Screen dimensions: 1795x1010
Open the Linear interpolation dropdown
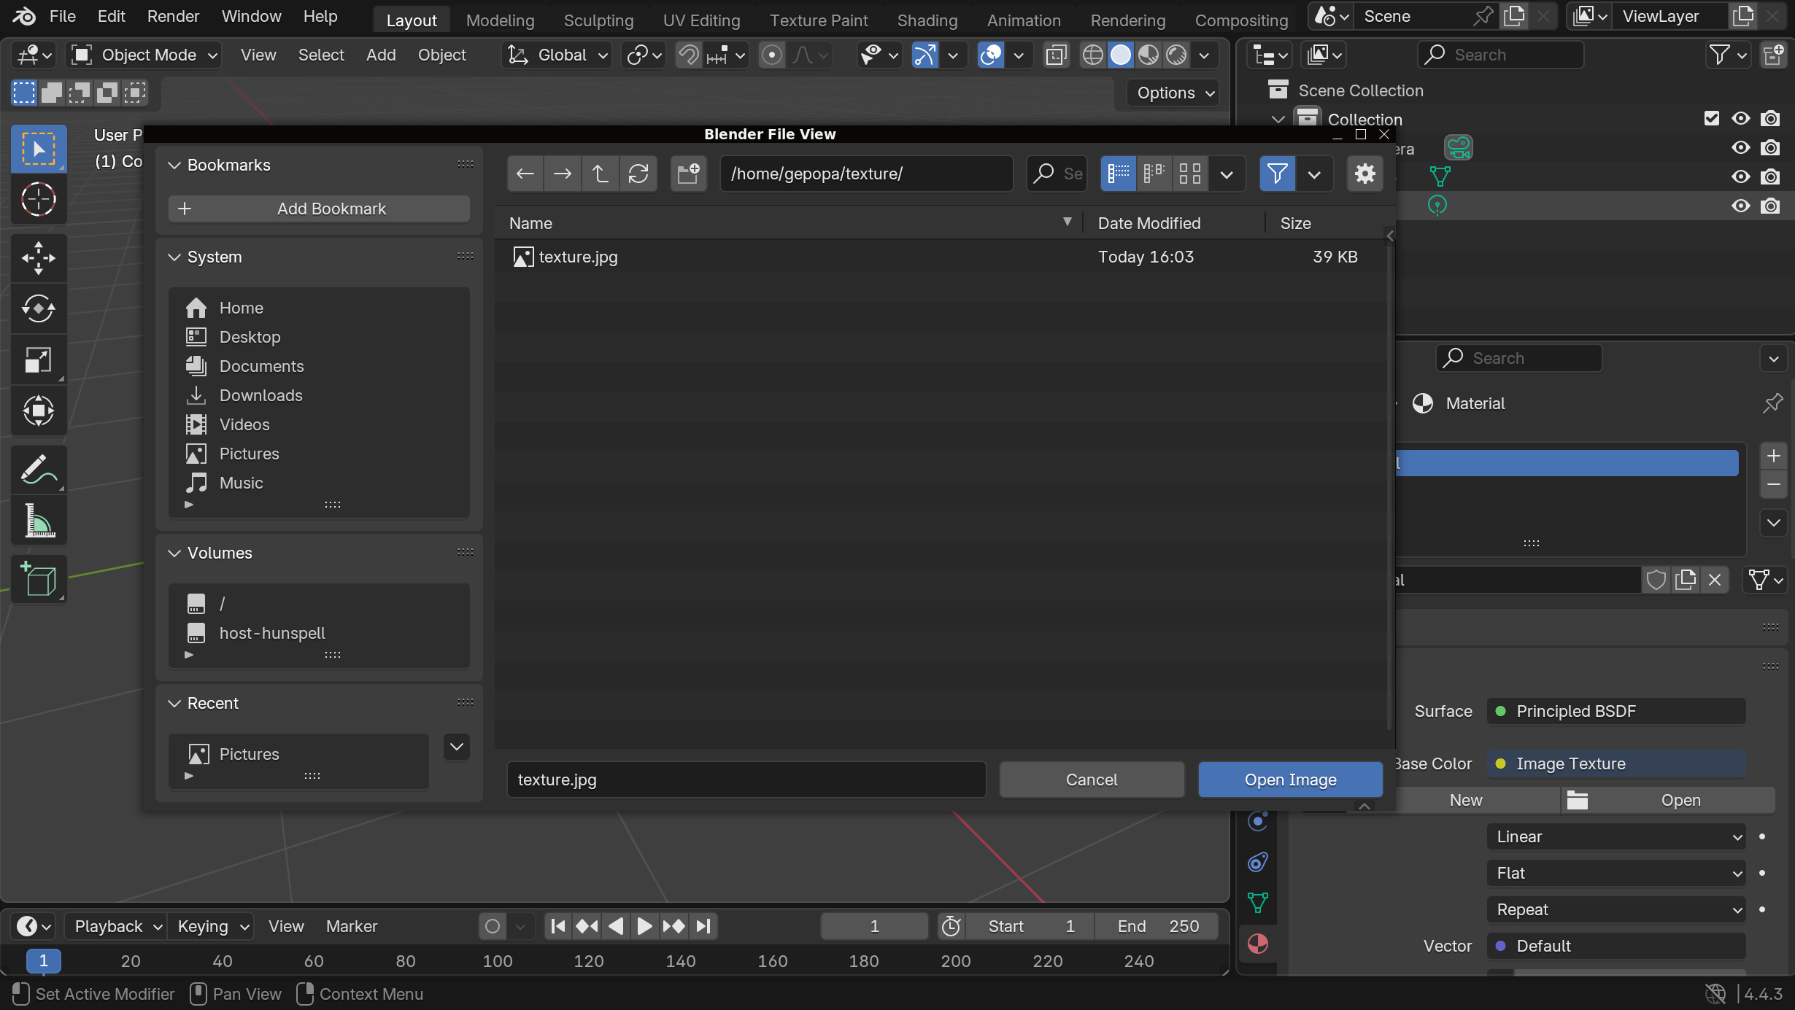pyautogui.click(x=1616, y=836)
